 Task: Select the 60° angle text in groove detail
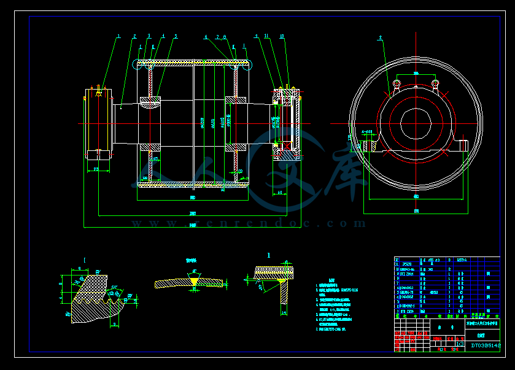tap(114, 287)
